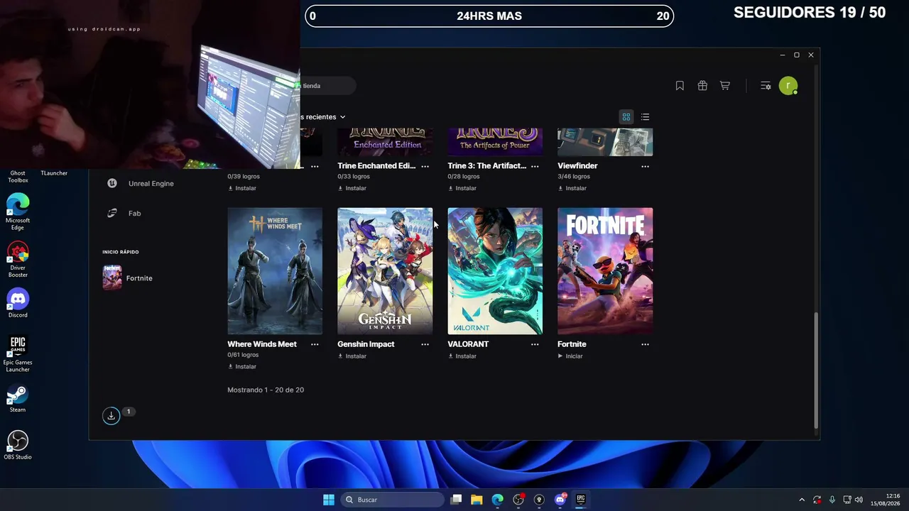Open the wishlist bookmark icon
Viewport: 909px width, 511px height.
point(680,86)
